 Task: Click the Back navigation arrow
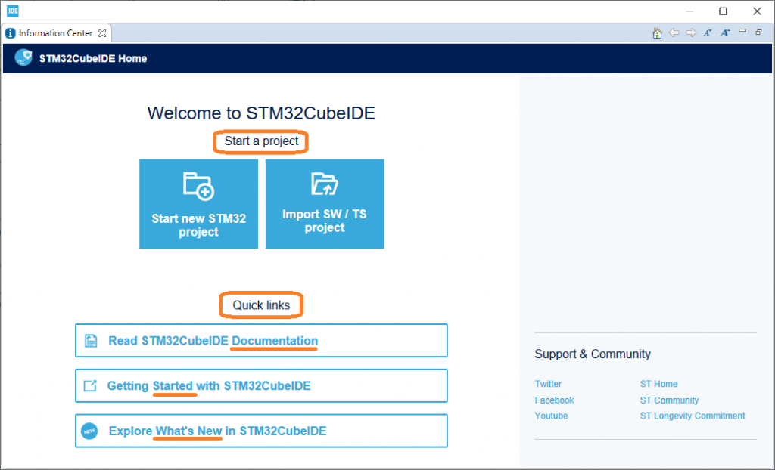tap(674, 32)
